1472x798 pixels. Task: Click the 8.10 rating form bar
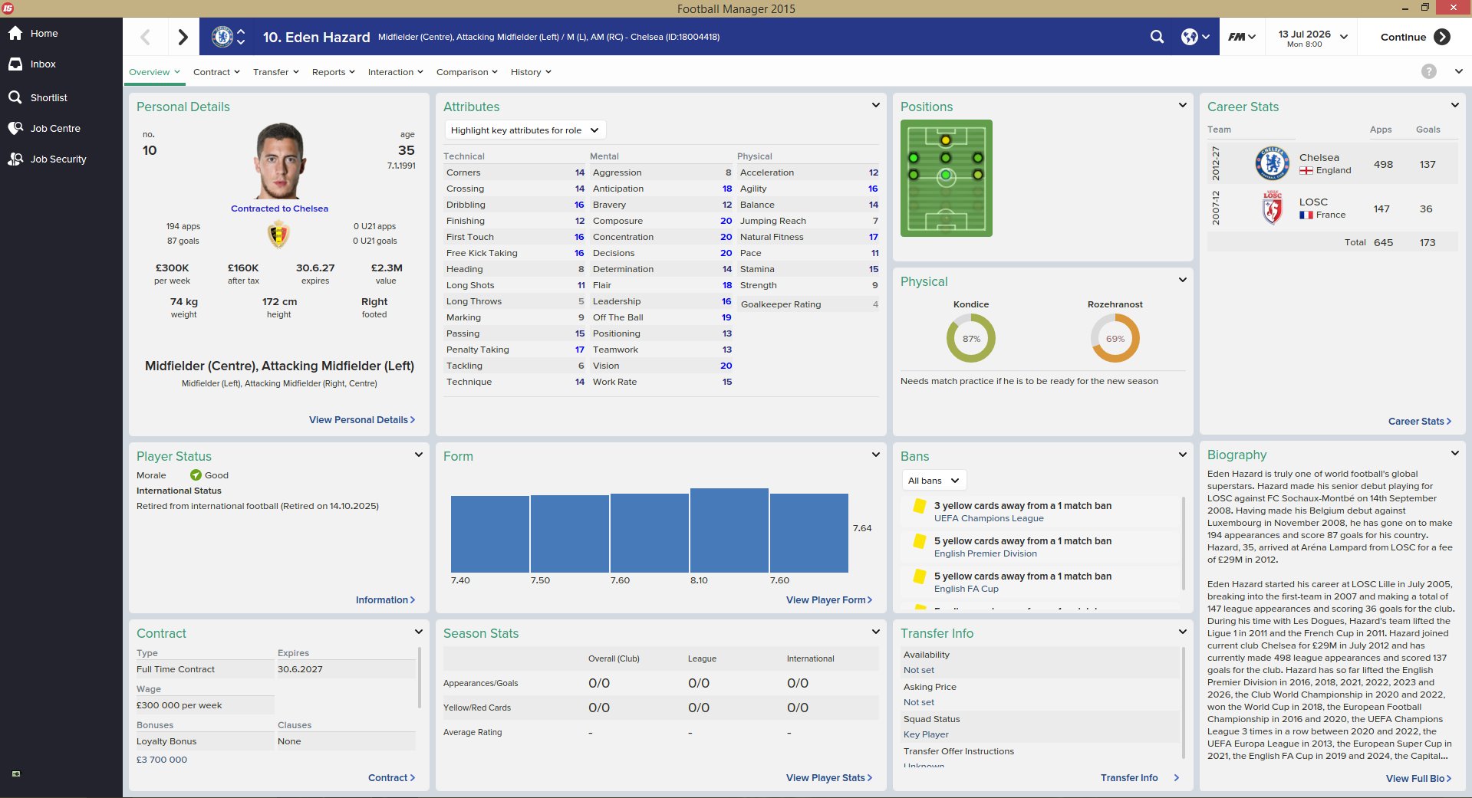point(729,530)
